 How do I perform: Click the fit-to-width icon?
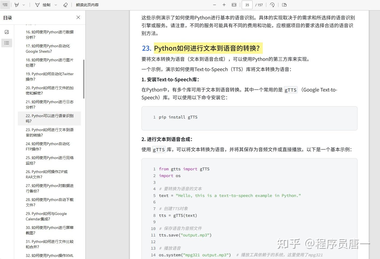[234, 5]
